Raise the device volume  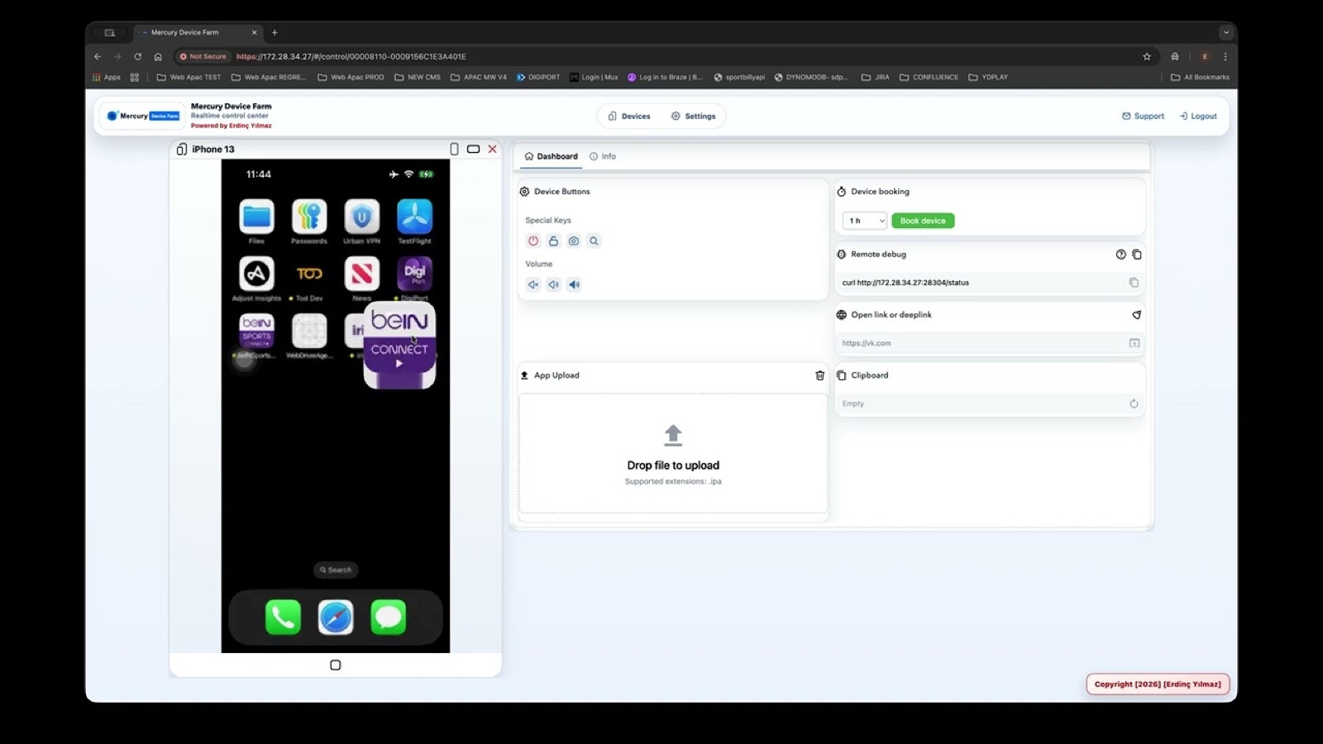click(x=574, y=284)
